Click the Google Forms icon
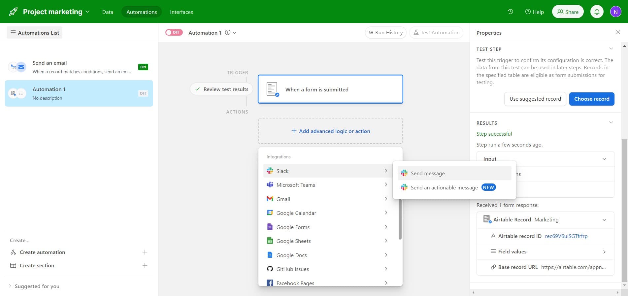 pyautogui.click(x=270, y=227)
